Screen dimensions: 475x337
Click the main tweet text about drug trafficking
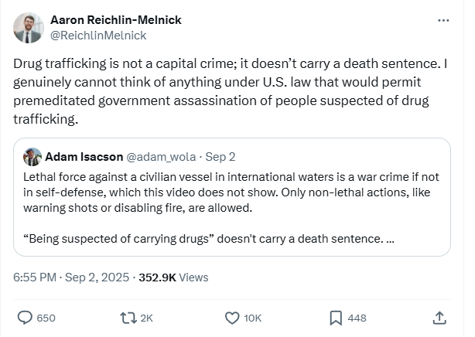pos(232,91)
